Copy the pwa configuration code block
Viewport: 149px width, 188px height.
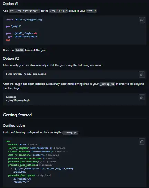(x=142, y=142)
